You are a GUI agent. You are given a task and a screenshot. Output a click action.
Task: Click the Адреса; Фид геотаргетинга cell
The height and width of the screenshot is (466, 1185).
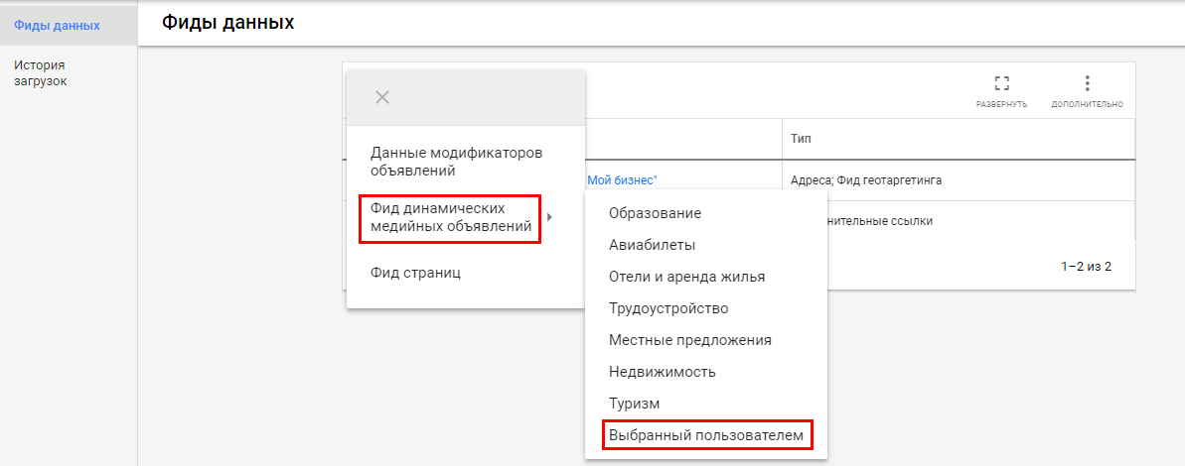point(866,180)
